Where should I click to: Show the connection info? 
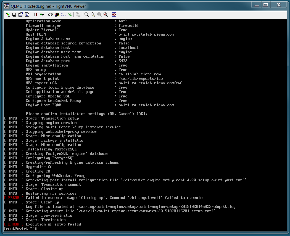[27, 15]
